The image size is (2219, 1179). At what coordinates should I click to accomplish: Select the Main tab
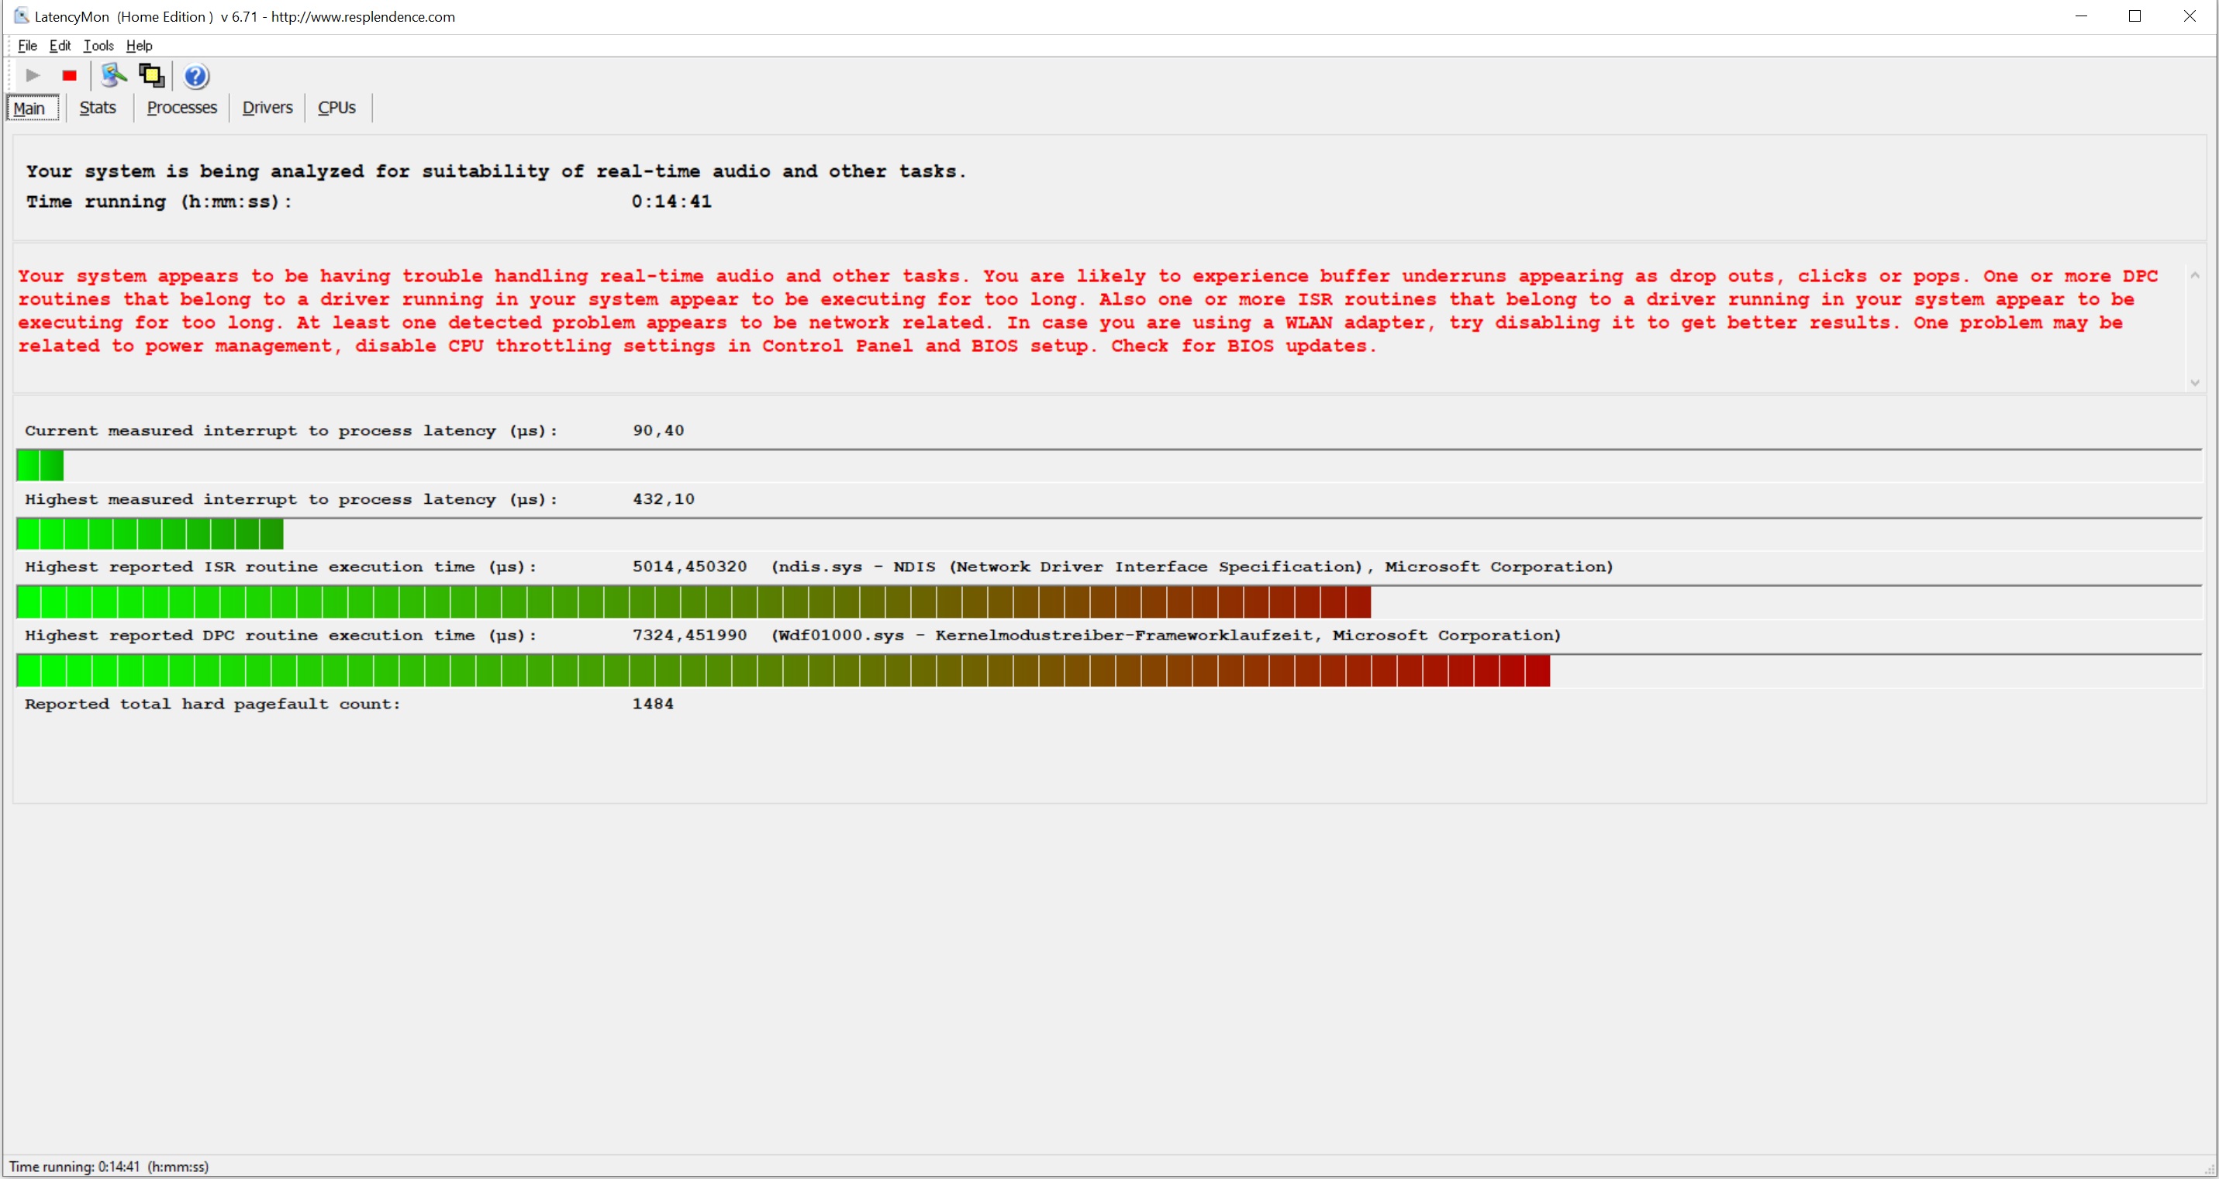coord(29,109)
